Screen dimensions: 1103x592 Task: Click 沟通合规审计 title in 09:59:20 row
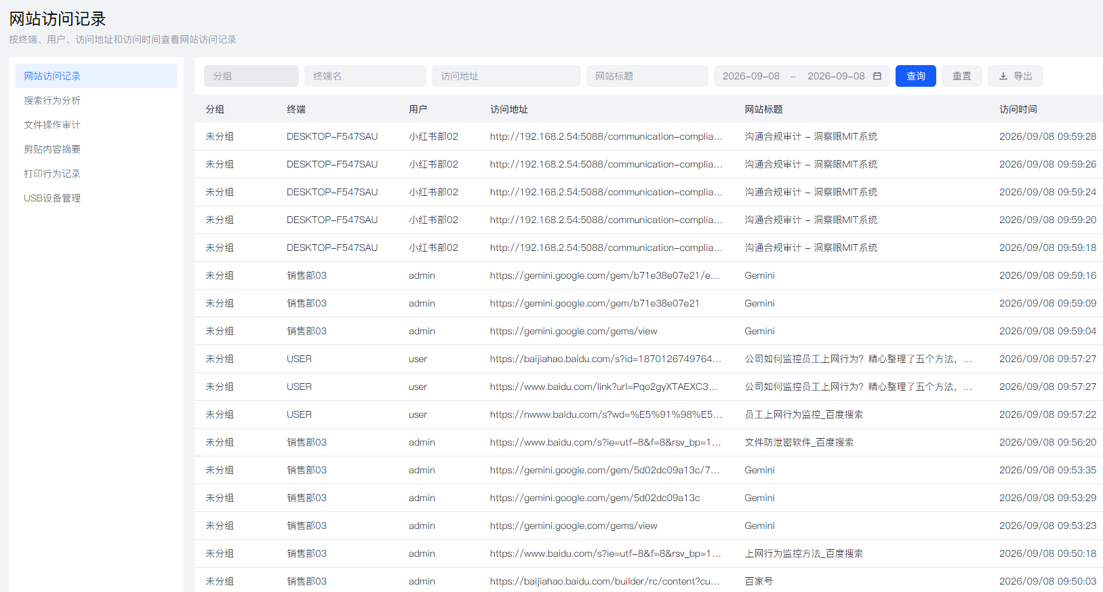(811, 220)
